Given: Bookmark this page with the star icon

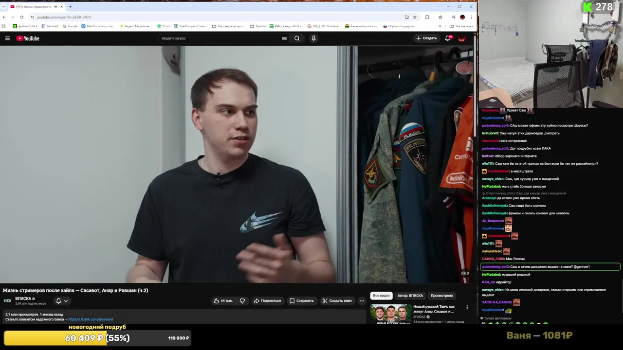Looking at the screenshot, I should [x=415, y=17].
